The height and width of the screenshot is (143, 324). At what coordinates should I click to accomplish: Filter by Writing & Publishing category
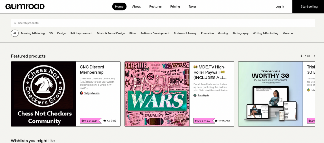[265, 33]
